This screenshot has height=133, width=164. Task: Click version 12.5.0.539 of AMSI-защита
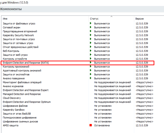pos(142,125)
